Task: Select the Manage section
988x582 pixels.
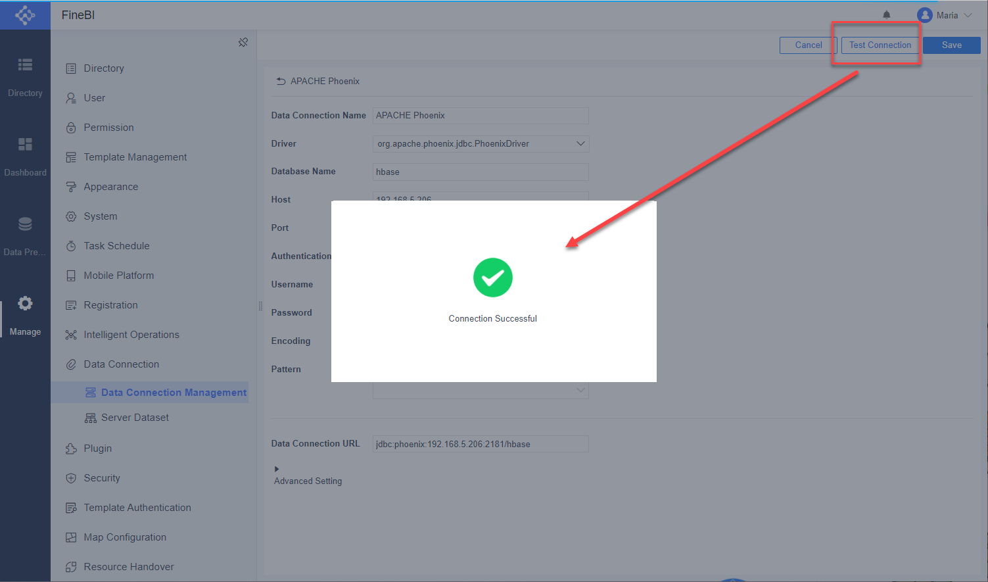Action: (25, 316)
